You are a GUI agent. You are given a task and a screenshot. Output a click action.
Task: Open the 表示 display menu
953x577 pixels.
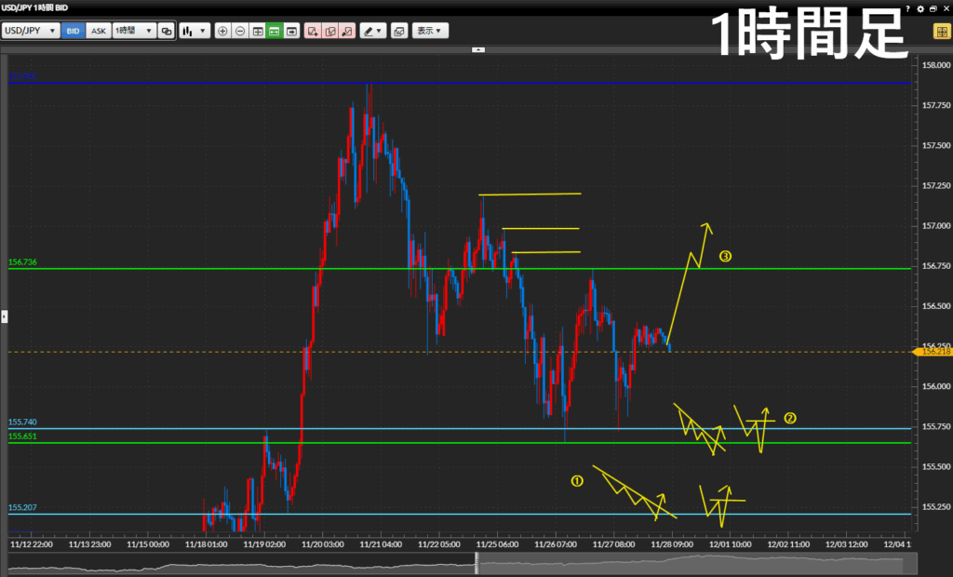[x=430, y=31]
